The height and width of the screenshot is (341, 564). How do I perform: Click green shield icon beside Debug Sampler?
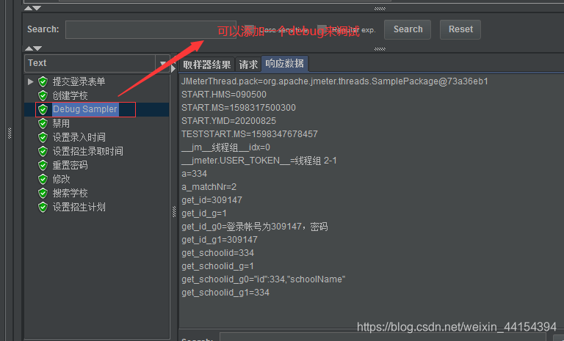tap(43, 109)
